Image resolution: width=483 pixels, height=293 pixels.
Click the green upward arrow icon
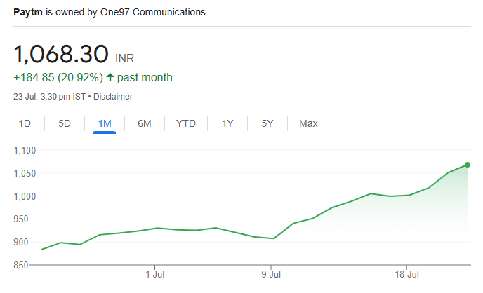point(110,77)
